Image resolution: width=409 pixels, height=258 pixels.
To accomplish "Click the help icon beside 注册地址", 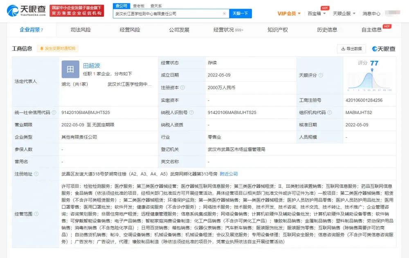I will pos(36,174).
